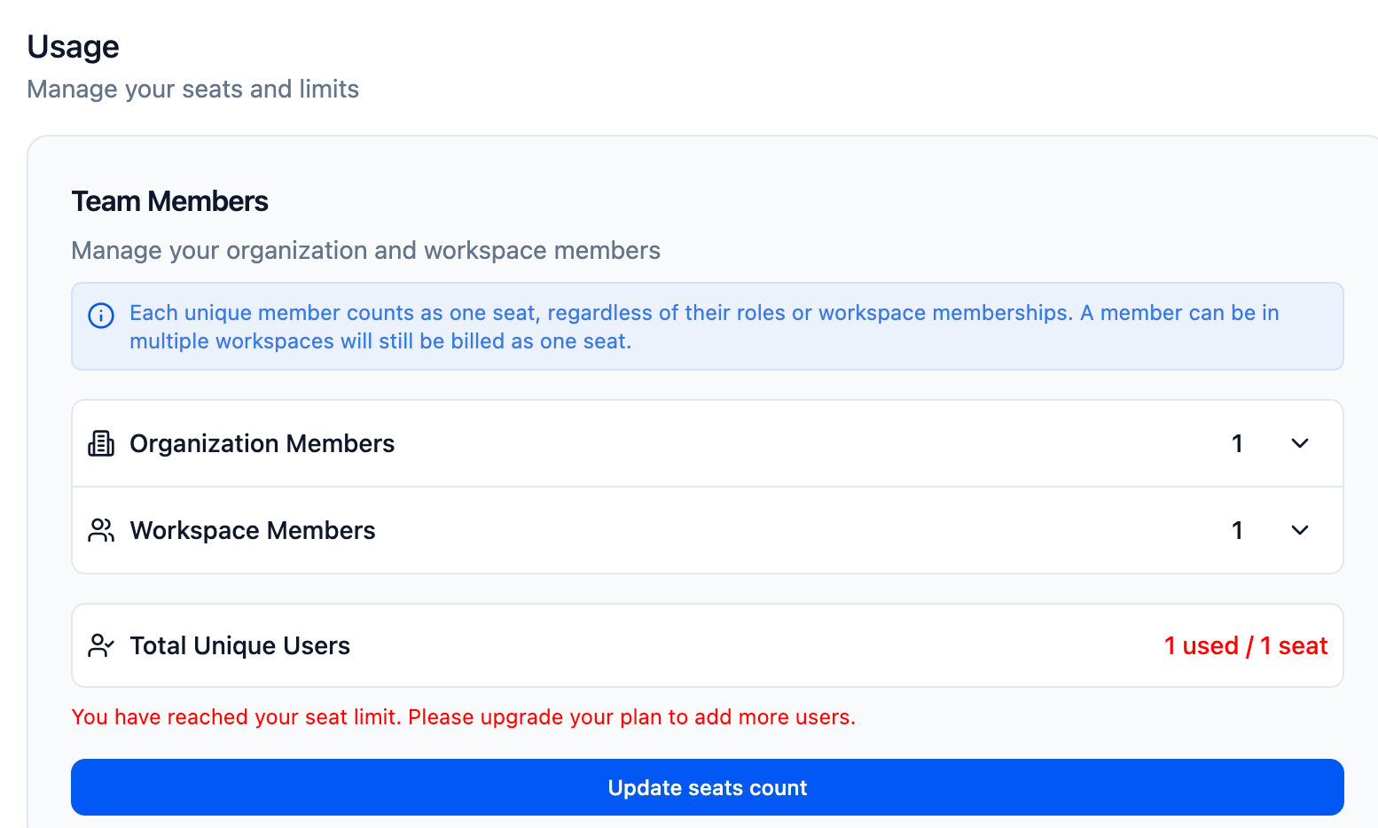Image resolution: width=1378 pixels, height=828 pixels.
Task: Click the building icon beside Organization Members
Action: coord(101,443)
